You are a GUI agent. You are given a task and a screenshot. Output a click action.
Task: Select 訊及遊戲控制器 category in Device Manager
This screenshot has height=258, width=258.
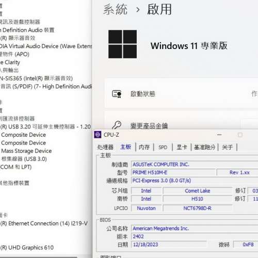[x=20, y=22]
